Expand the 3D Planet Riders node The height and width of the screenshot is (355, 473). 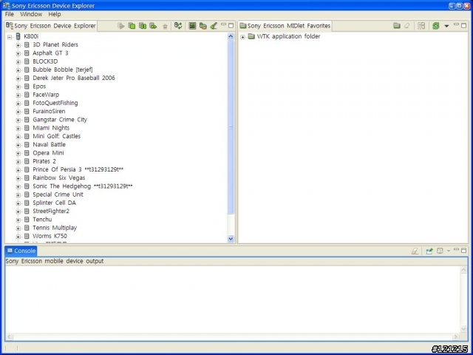[18, 45]
